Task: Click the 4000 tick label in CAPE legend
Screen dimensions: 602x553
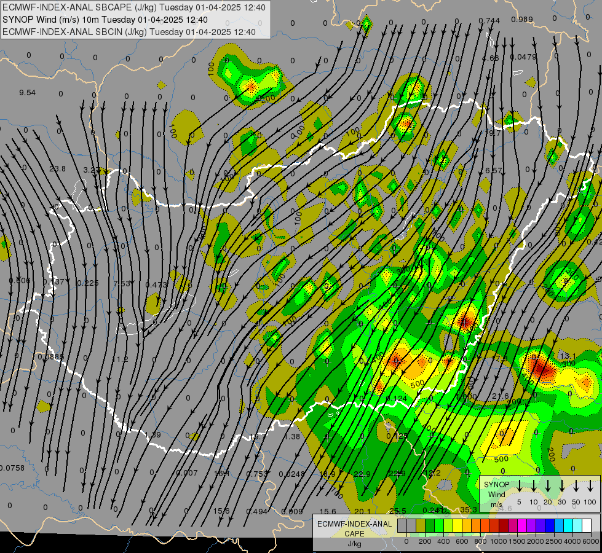Action: point(572,541)
